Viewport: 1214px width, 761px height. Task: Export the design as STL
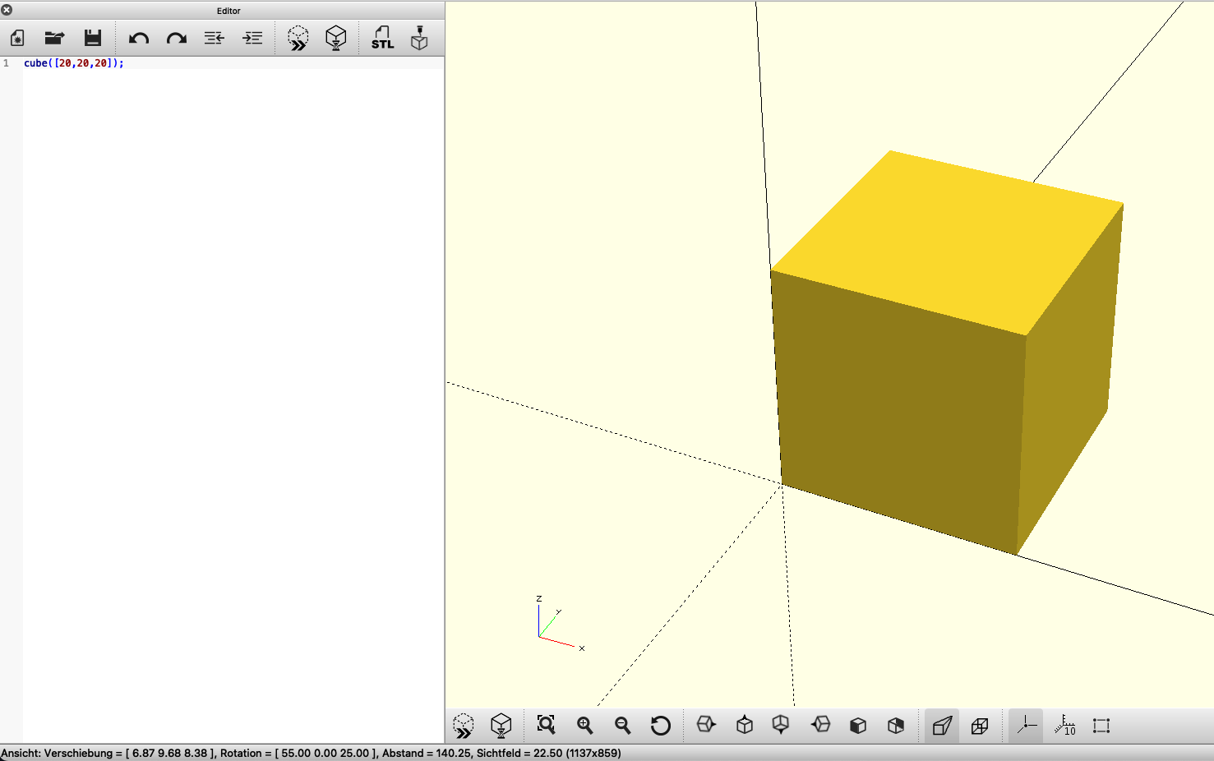pos(382,38)
